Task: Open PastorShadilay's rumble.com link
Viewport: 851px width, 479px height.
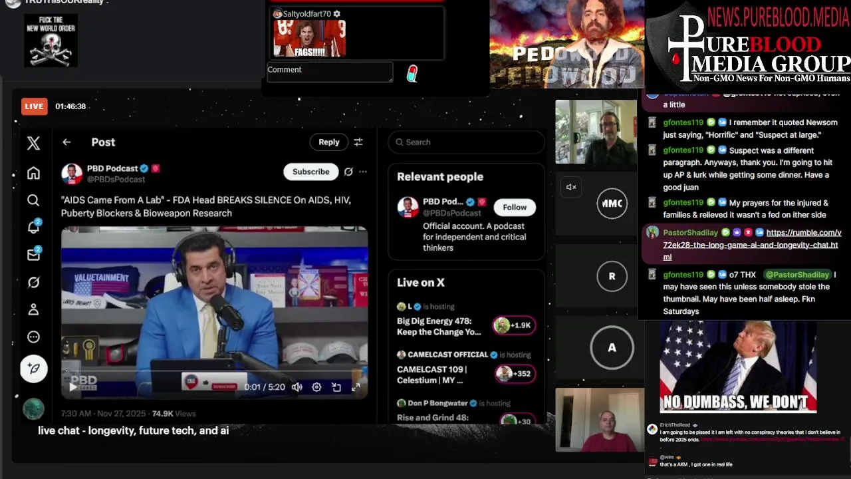Action: (752, 245)
